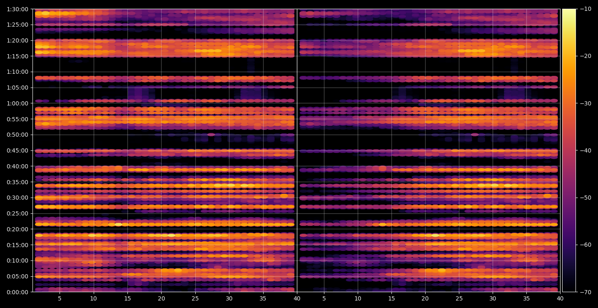This screenshot has height=308, width=598.
Task: Click the 0:50:00 y-axis label
Action: point(17,135)
